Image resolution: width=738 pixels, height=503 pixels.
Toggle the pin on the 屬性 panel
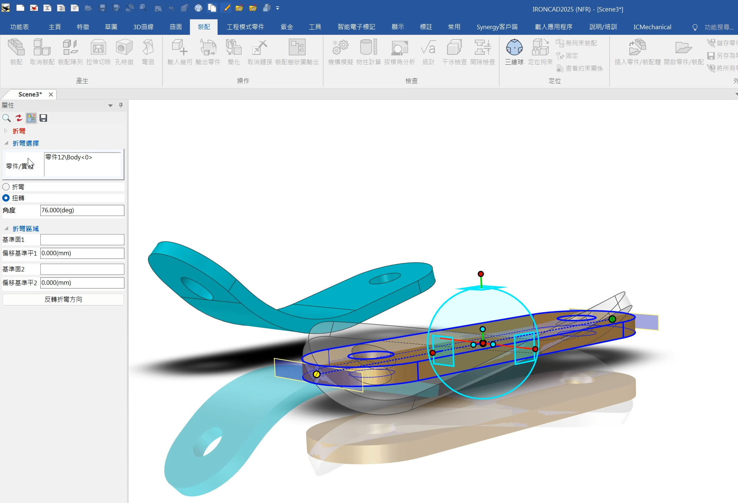tap(120, 105)
